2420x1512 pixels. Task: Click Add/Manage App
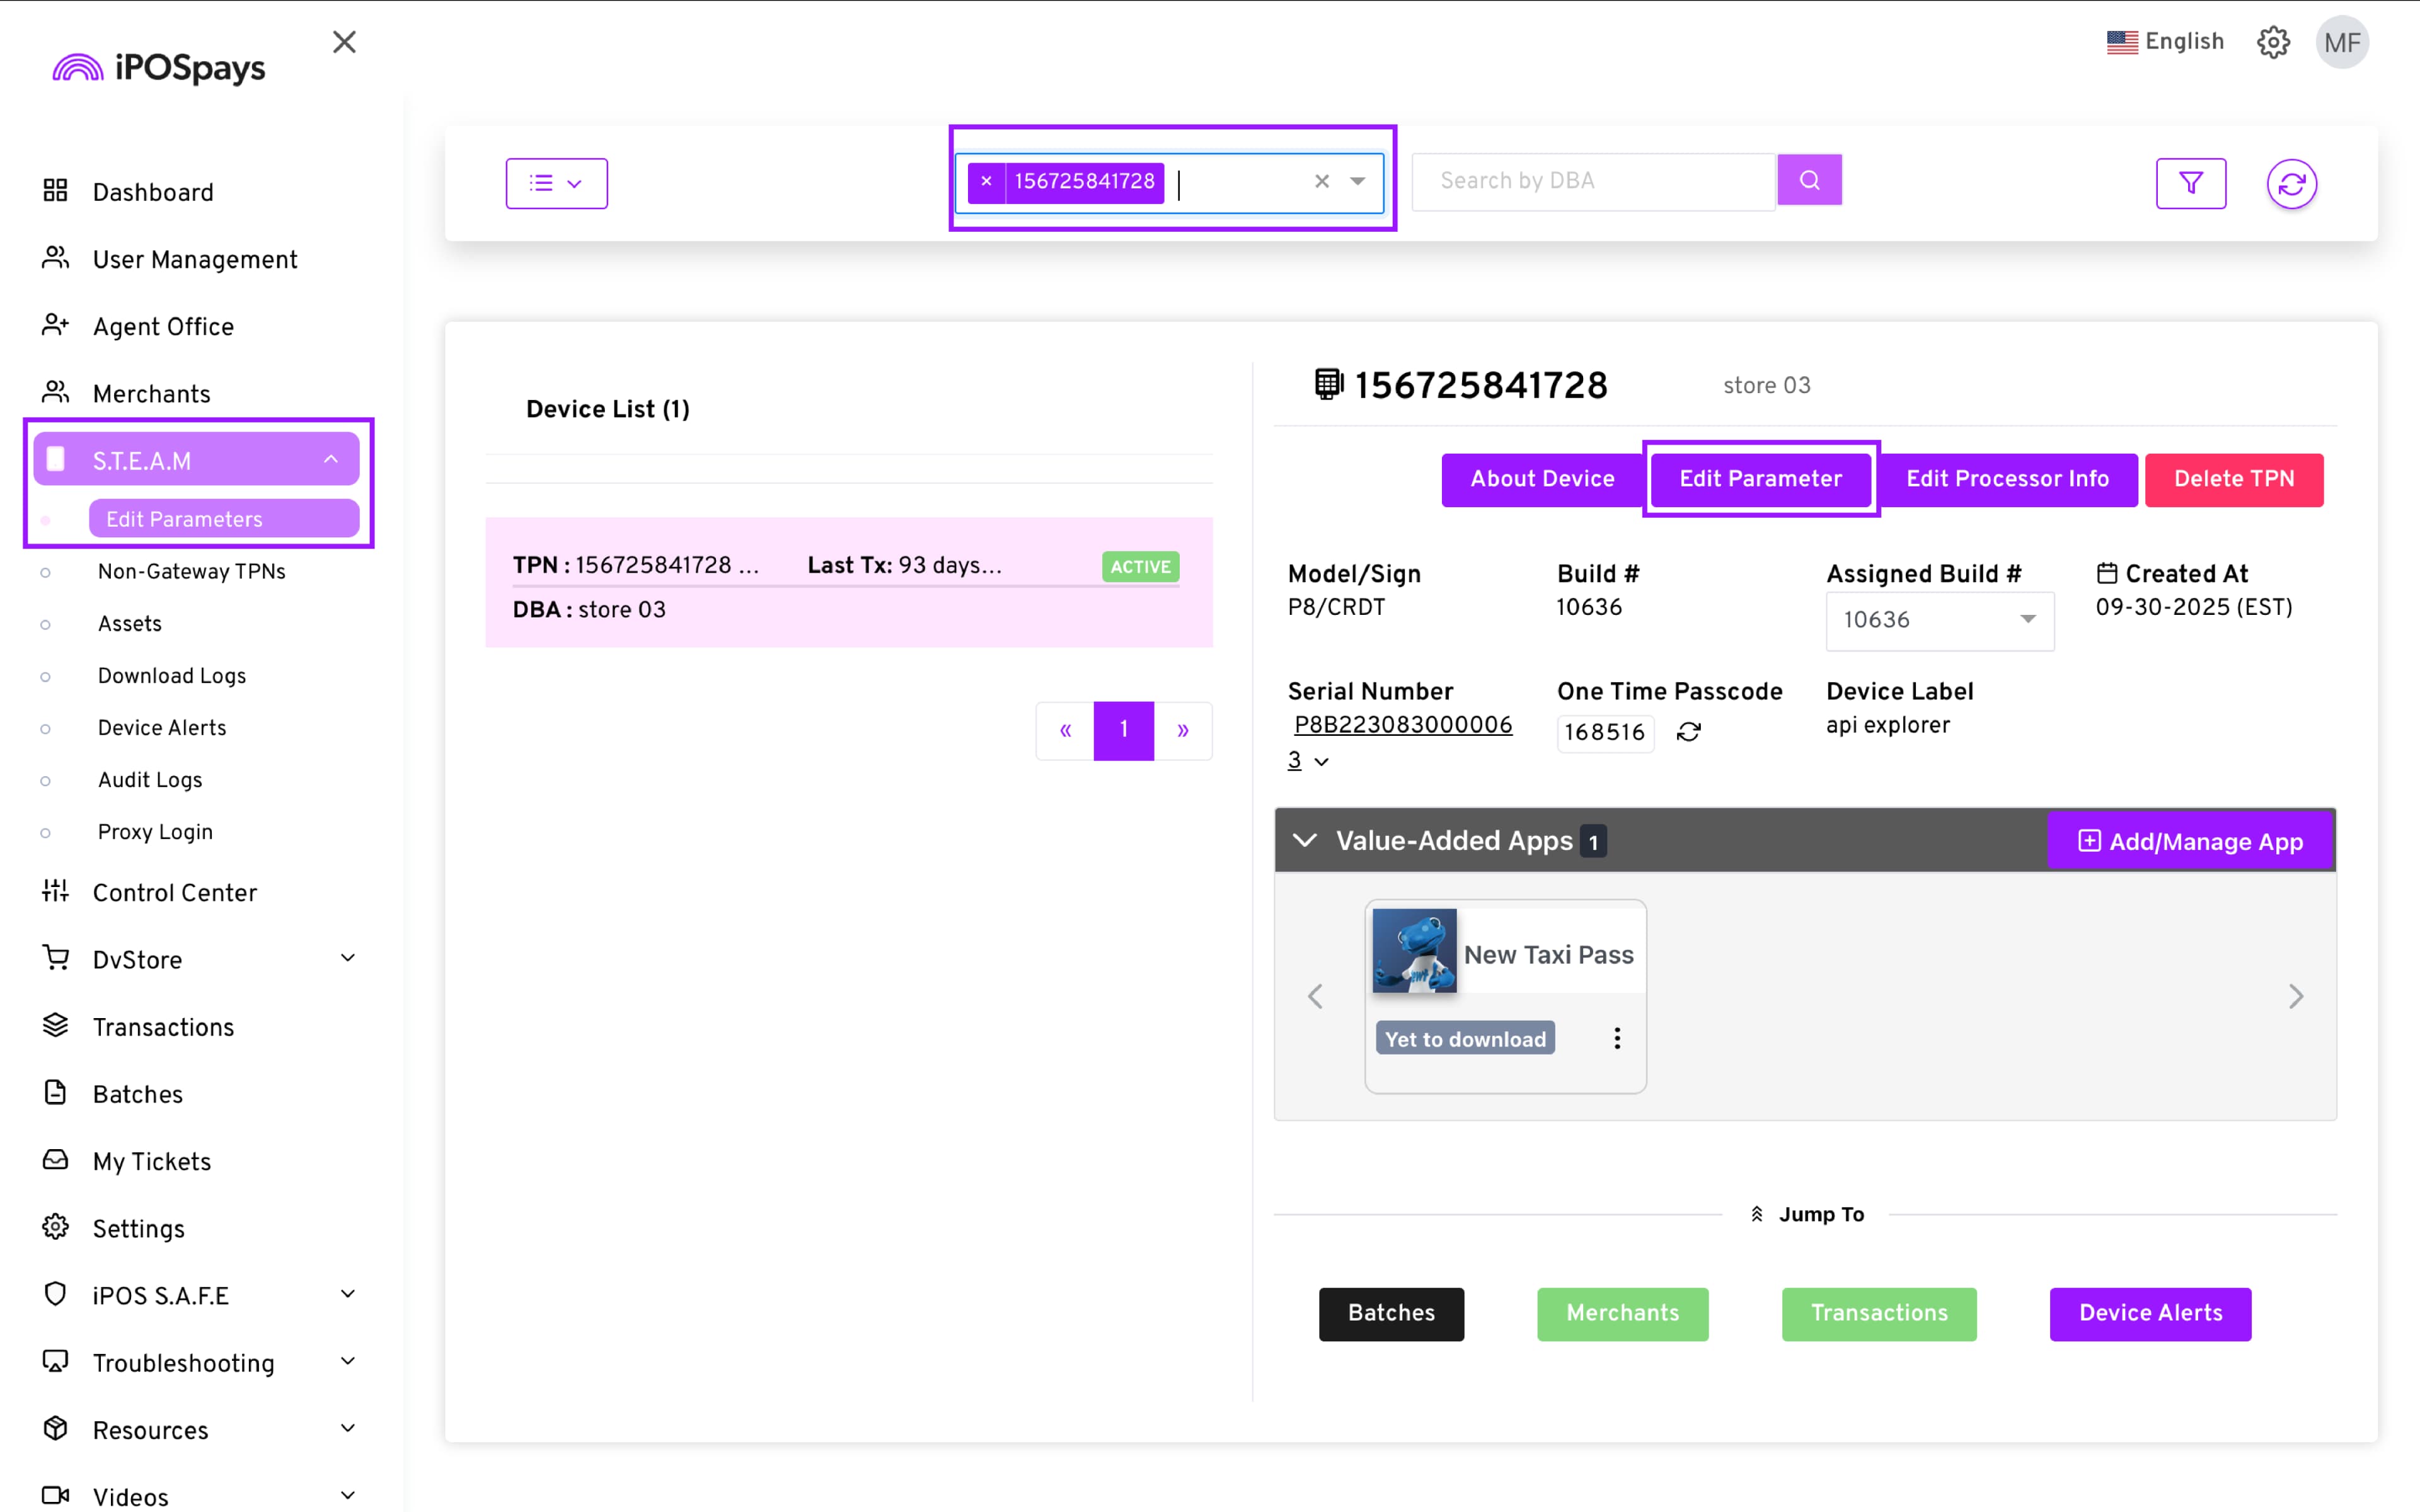tap(2189, 841)
